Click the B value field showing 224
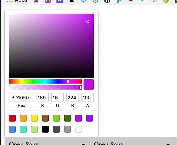Image resolution: width=177 pixels, height=145 pixels. pos(73,97)
